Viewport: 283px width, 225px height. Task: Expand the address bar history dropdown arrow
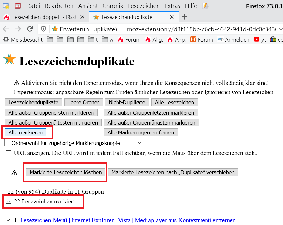(280, 29)
